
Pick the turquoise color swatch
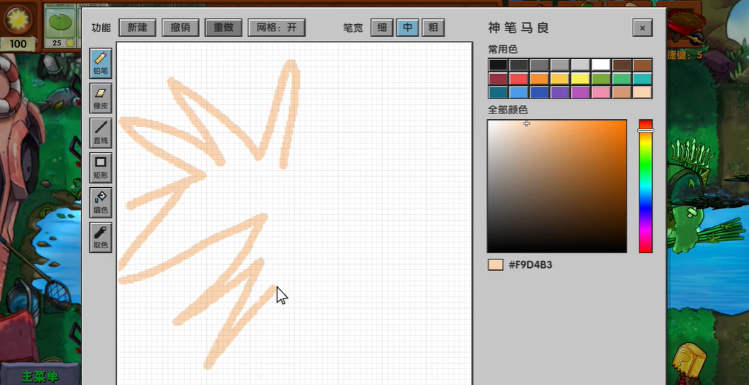point(643,79)
